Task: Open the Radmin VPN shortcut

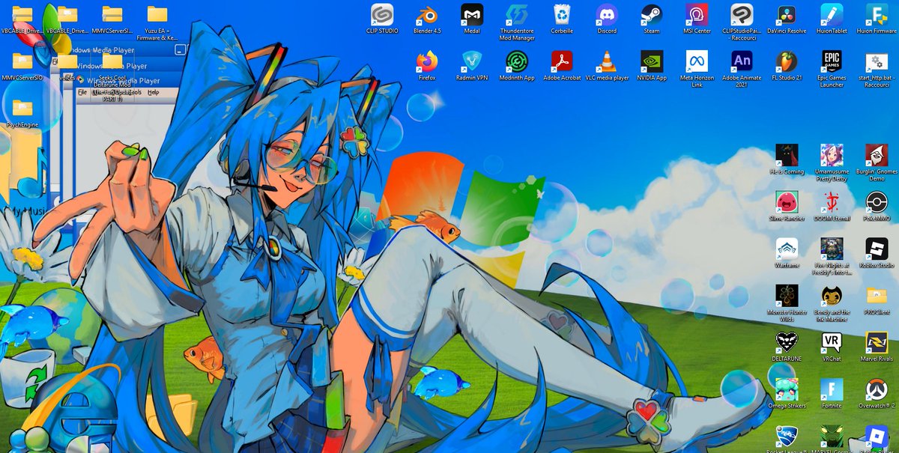Action: click(472, 61)
